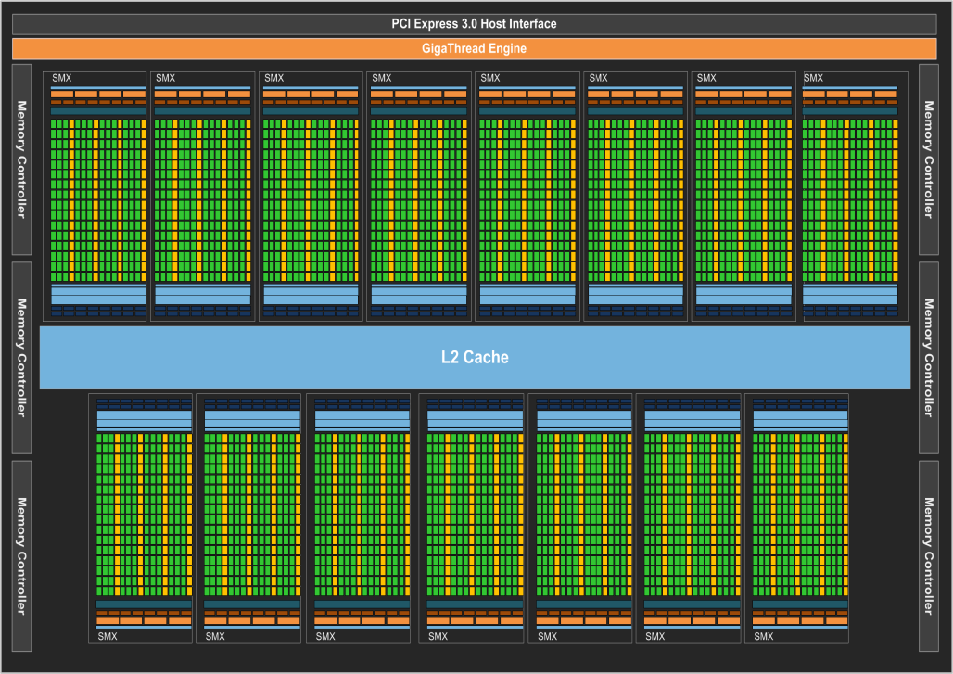Select the first SMX label in top row

click(62, 79)
